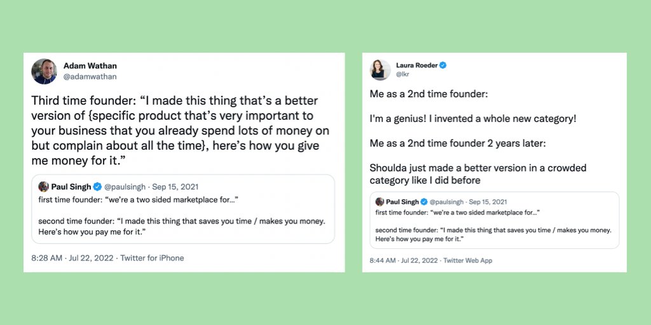Click the 8:44 AM · Jul 22, 2022 timestamp
This screenshot has height=325, width=651.
click(404, 261)
